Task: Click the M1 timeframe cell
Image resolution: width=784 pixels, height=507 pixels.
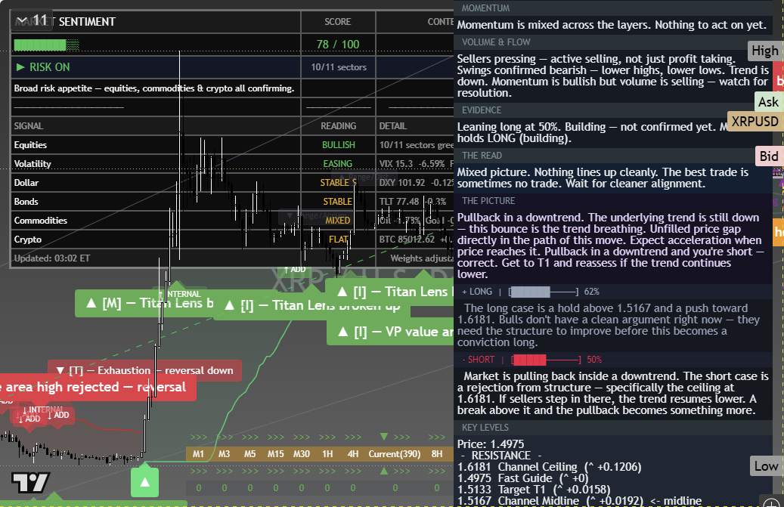Action: click(199, 454)
